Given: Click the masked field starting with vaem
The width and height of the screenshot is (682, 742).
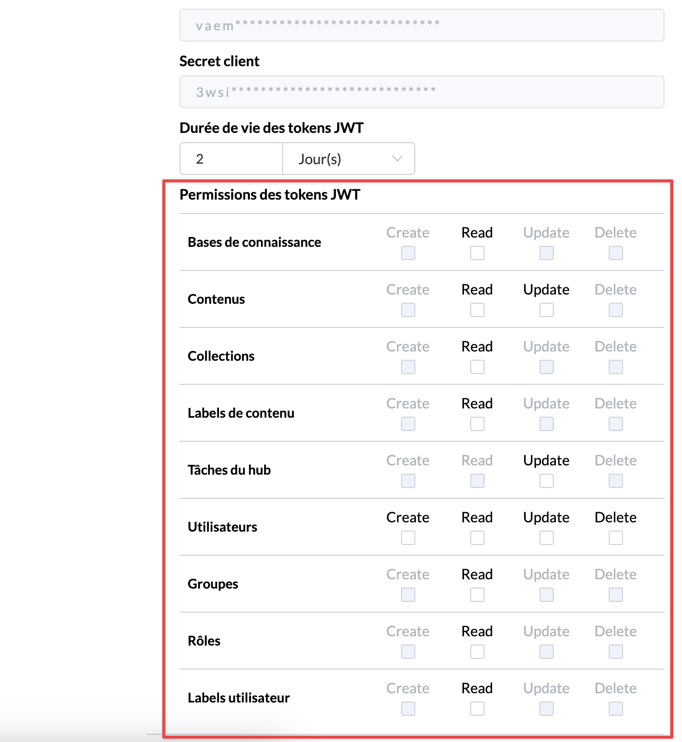Looking at the screenshot, I should [x=422, y=26].
